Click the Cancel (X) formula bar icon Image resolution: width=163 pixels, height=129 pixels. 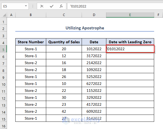point(42,6)
